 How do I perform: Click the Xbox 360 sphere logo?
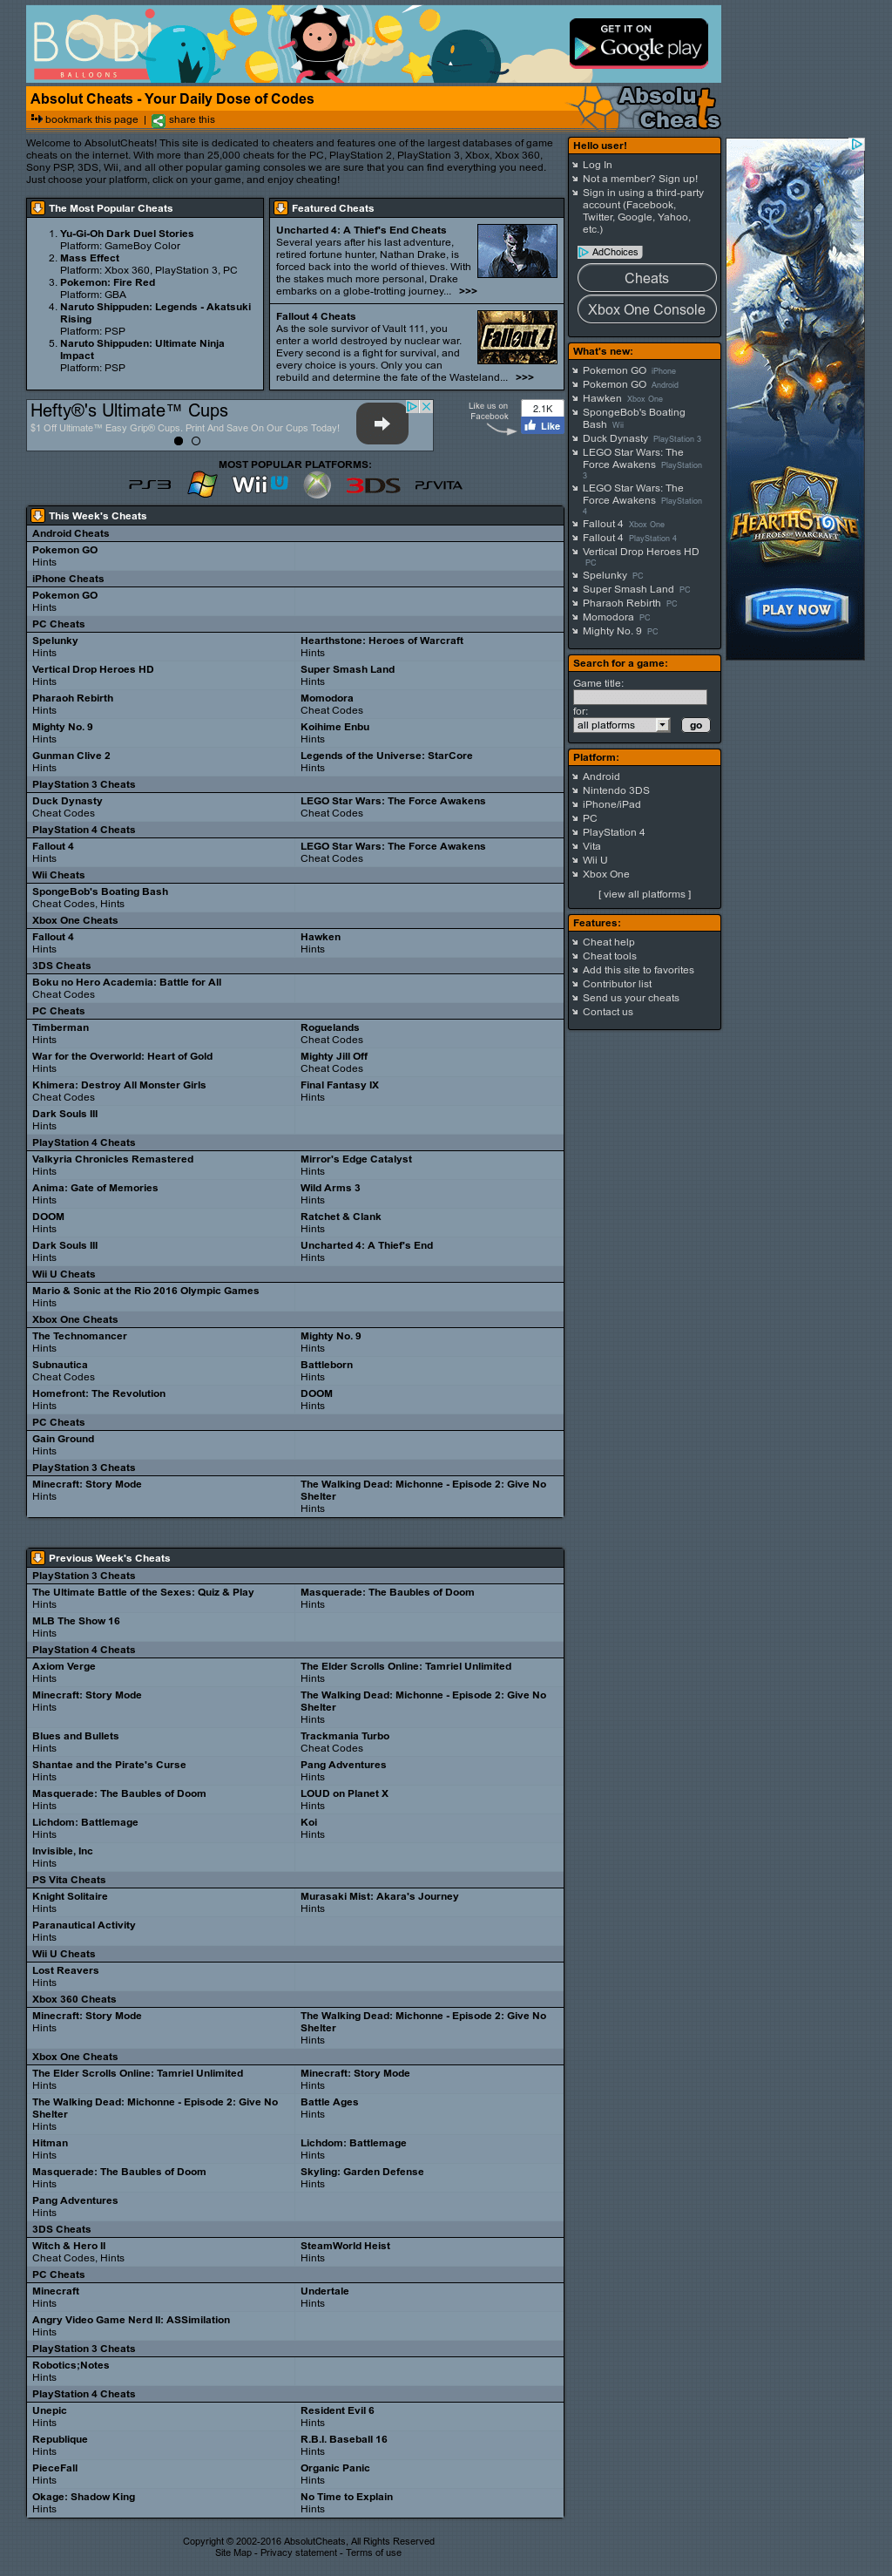tap(317, 485)
